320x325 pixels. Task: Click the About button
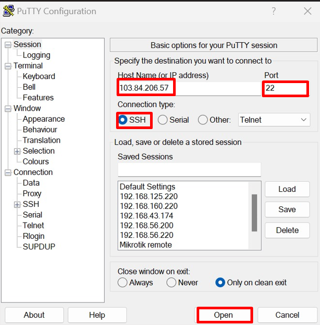point(34,315)
